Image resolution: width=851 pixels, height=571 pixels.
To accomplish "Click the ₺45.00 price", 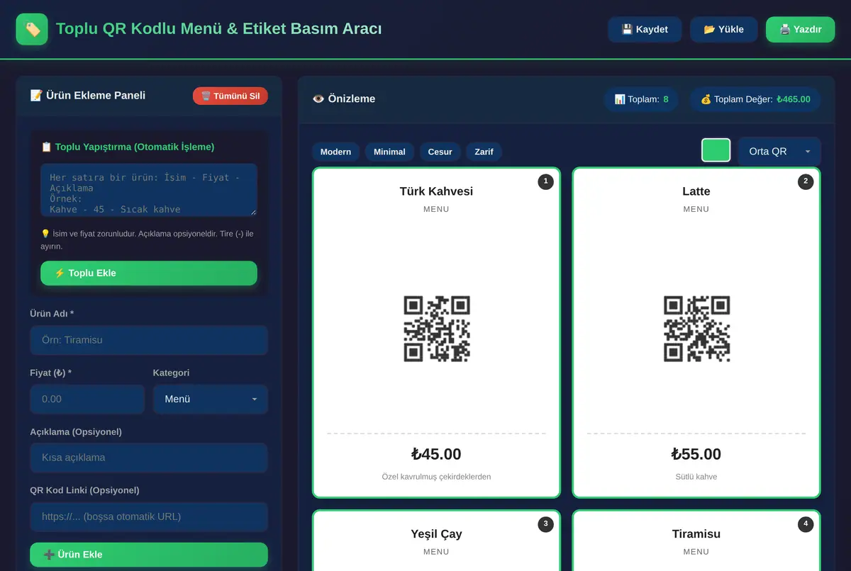I will [x=436, y=454].
